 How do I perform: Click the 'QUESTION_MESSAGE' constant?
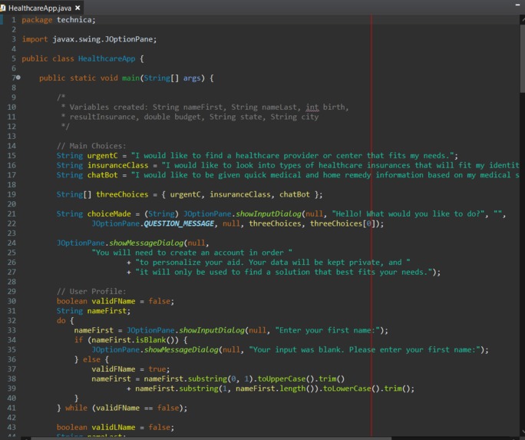[x=179, y=223]
